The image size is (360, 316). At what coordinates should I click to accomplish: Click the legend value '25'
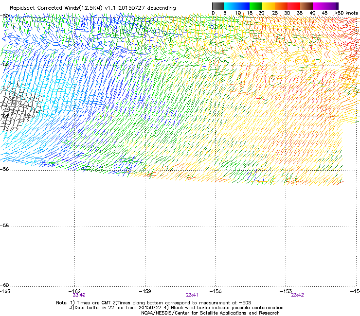[275, 13]
